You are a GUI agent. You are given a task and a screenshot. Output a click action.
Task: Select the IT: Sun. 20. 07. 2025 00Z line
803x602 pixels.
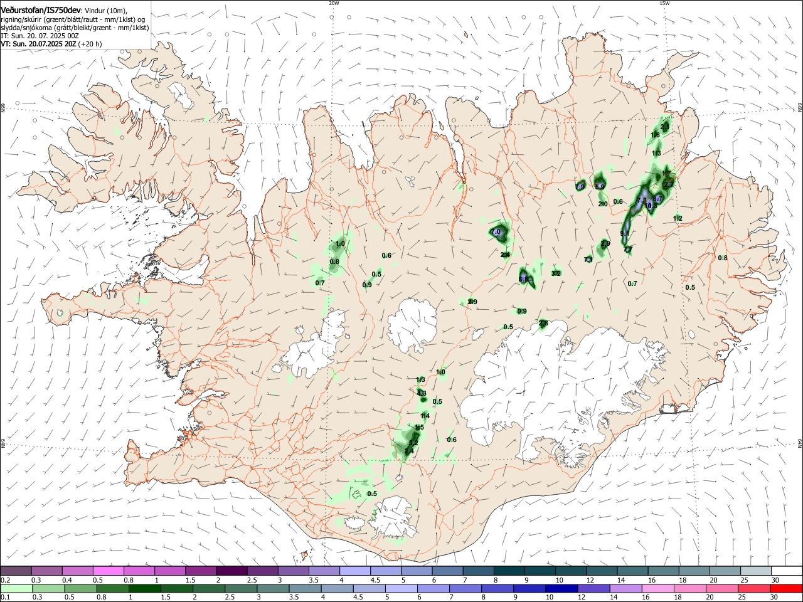pyautogui.click(x=40, y=36)
